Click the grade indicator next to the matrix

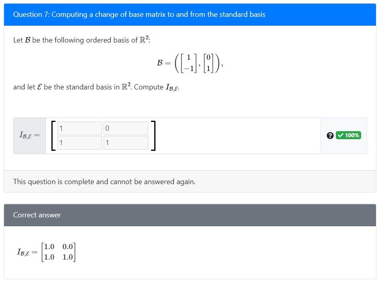[x=348, y=135]
